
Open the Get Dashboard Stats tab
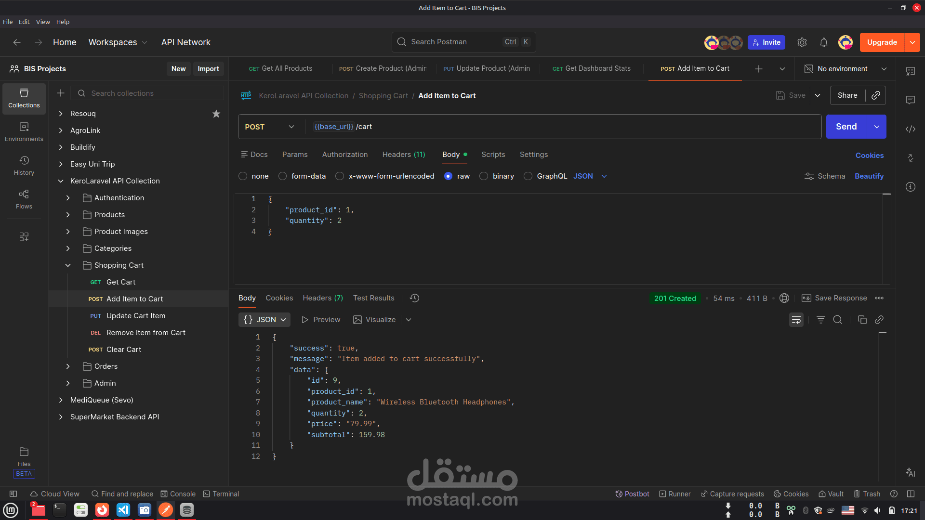[x=591, y=68]
